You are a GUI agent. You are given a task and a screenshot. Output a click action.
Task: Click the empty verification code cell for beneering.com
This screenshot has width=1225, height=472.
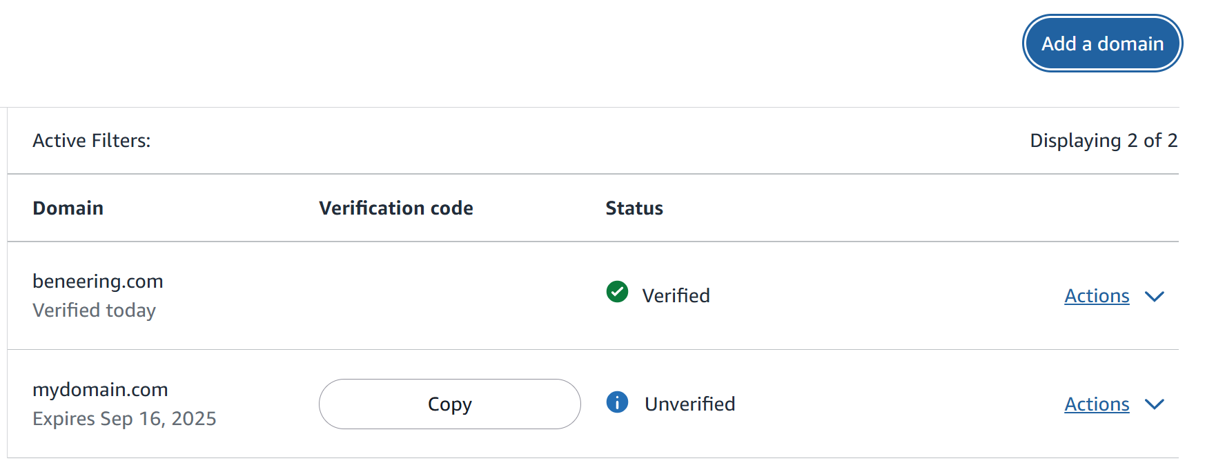(x=449, y=296)
